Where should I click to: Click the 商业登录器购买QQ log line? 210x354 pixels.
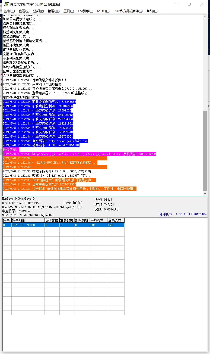click(x=40, y=102)
